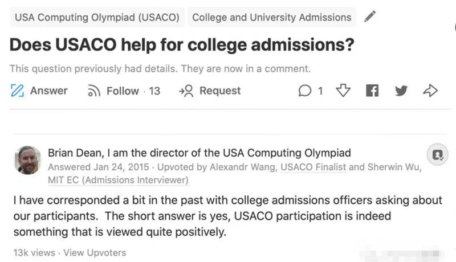Click the USACO Finalist credential link
The height and width of the screenshot is (262, 456).
coord(313,167)
